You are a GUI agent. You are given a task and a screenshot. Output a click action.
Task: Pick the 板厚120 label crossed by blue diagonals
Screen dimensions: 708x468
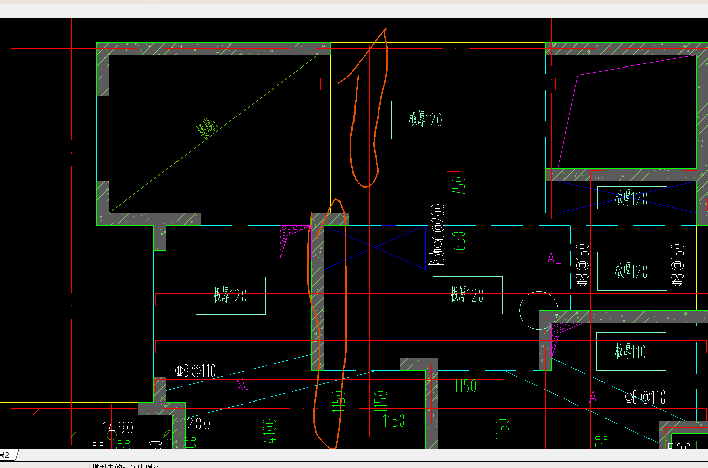coord(632,197)
